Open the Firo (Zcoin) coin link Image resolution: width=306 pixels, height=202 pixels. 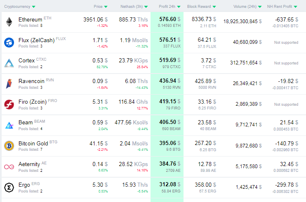33,102
